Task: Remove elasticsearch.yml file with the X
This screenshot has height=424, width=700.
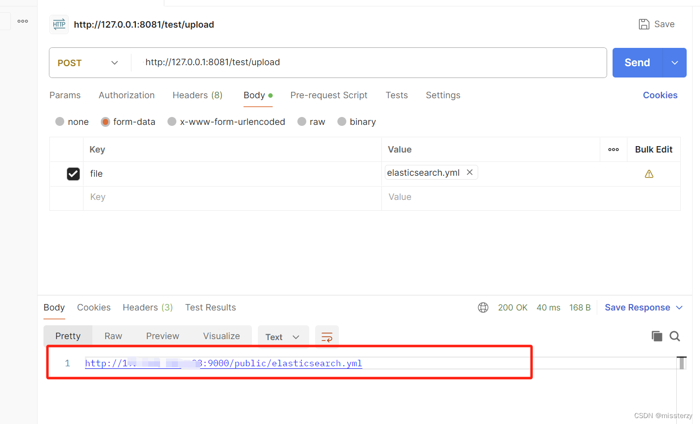Action: [x=469, y=172]
